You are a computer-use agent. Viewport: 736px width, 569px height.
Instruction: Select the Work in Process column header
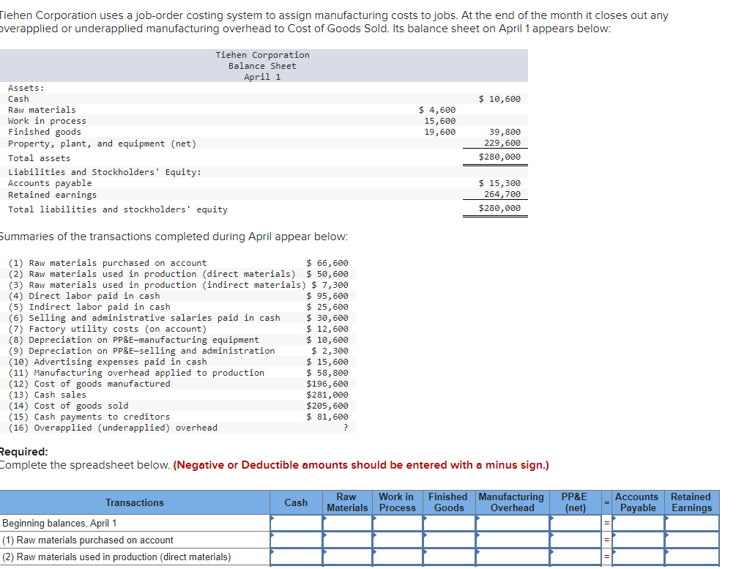click(x=397, y=502)
